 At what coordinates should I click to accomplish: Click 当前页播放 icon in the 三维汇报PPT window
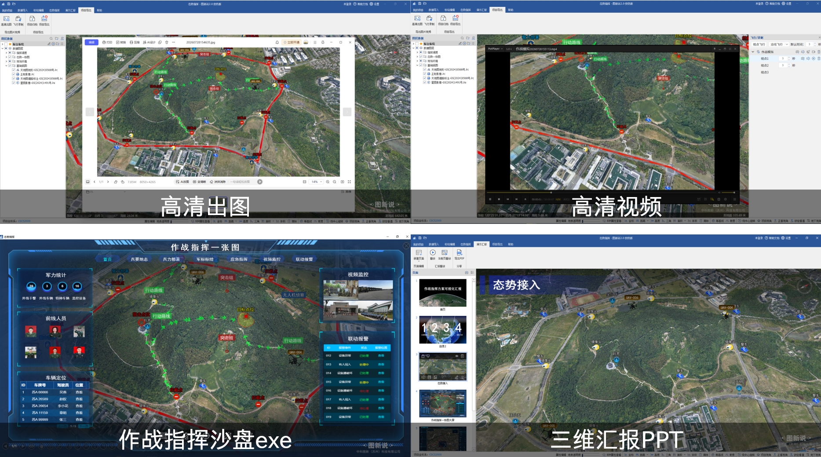point(445,253)
